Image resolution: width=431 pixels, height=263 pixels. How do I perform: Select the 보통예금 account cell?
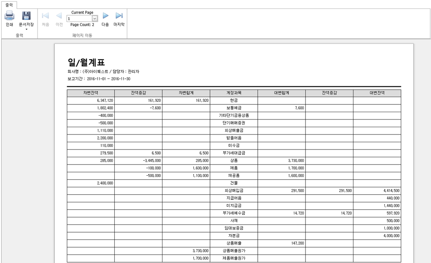(x=234, y=108)
